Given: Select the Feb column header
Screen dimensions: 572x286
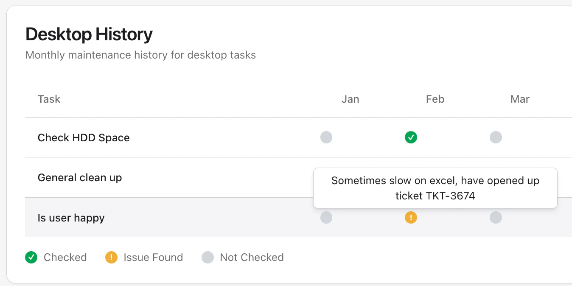Looking at the screenshot, I should pos(435,99).
